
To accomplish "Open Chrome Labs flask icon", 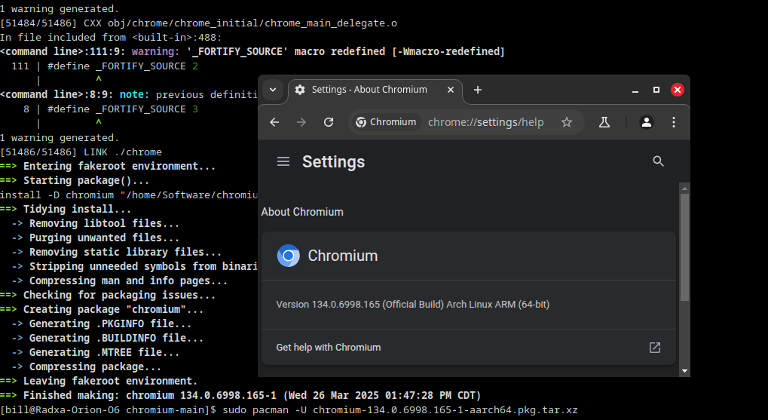I will pos(604,122).
